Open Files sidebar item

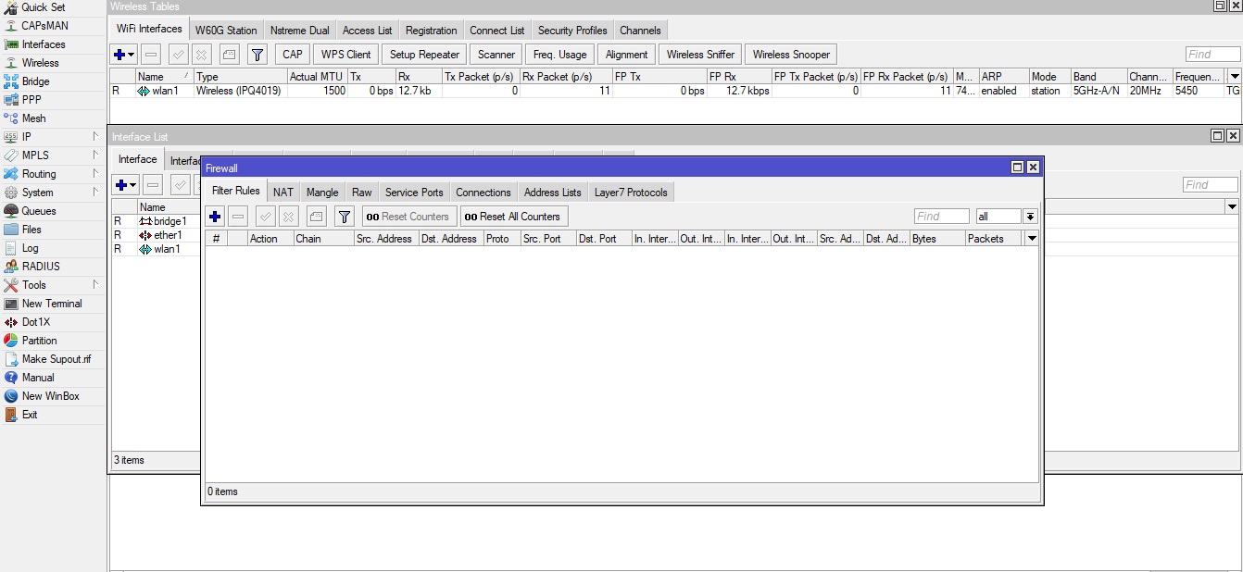(x=31, y=230)
